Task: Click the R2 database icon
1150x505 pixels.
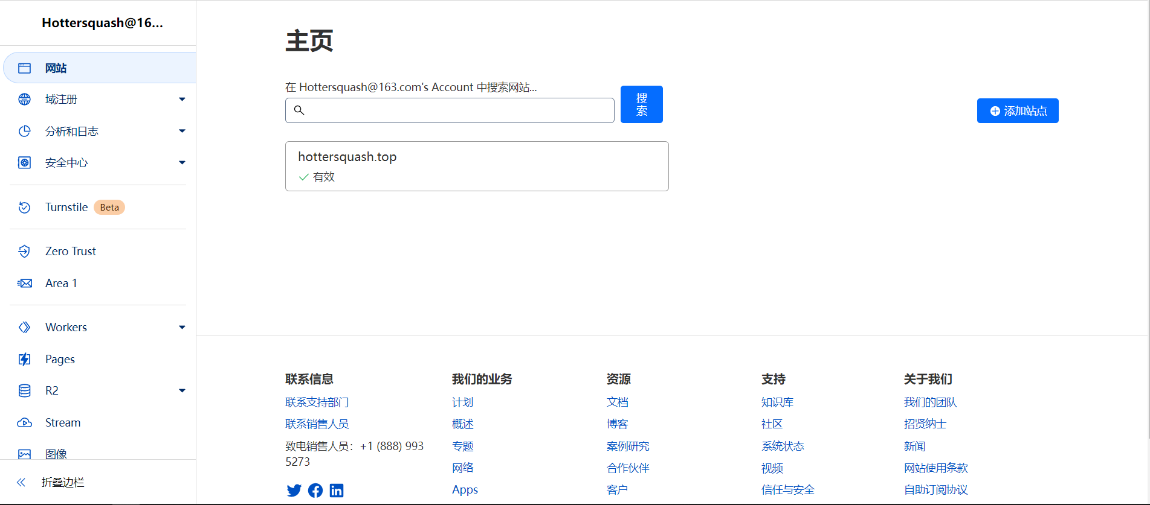Action: (x=24, y=391)
